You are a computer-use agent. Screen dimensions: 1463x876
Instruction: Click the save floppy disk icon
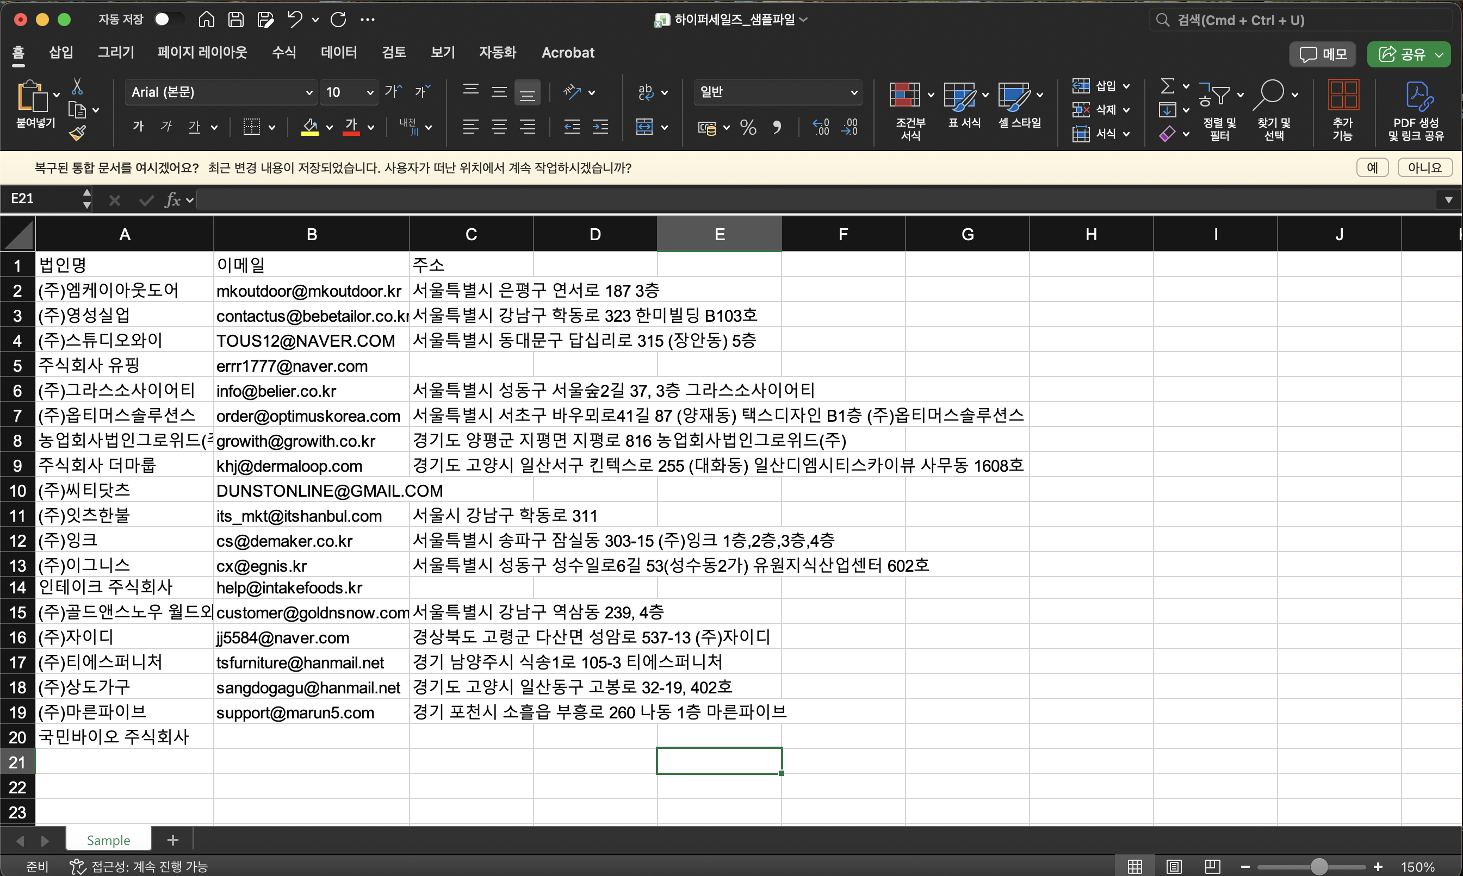[x=235, y=20]
